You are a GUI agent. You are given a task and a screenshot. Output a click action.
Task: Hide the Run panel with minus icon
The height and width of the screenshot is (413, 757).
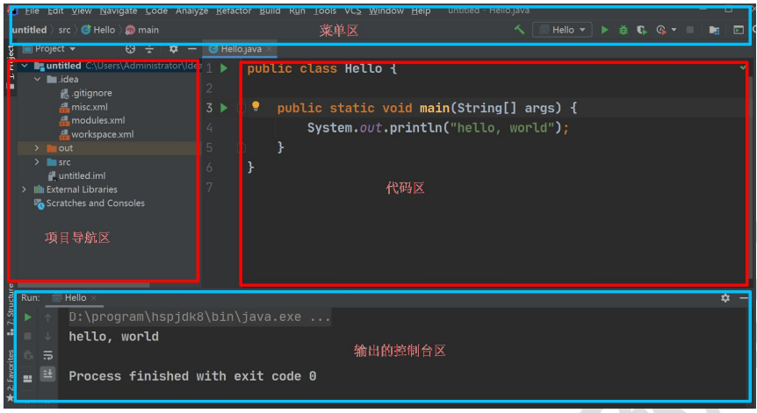[744, 298]
